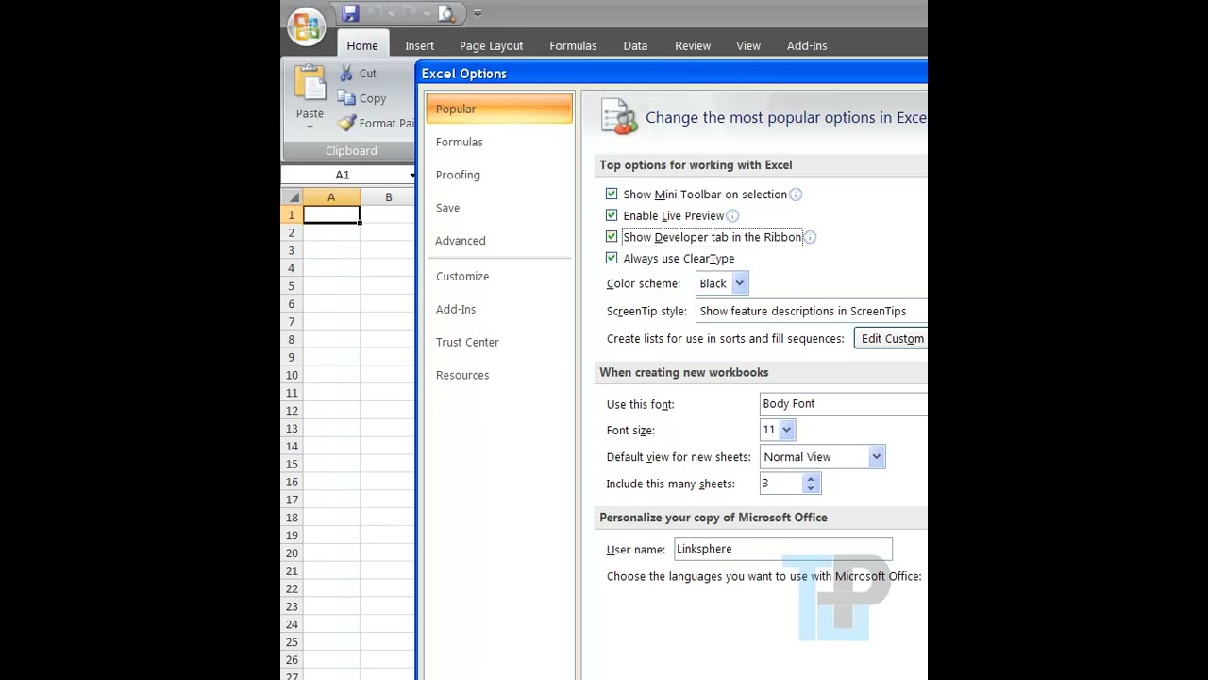
Task: Select Save category in Excel Options
Action: [x=499, y=208]
